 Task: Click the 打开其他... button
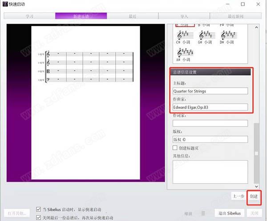tap(17, 213)
